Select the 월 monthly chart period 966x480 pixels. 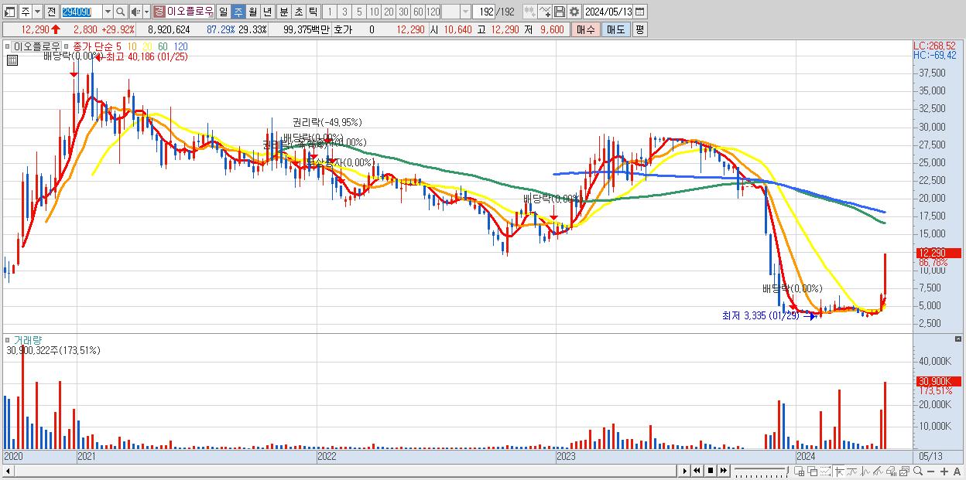coord(252,12)
